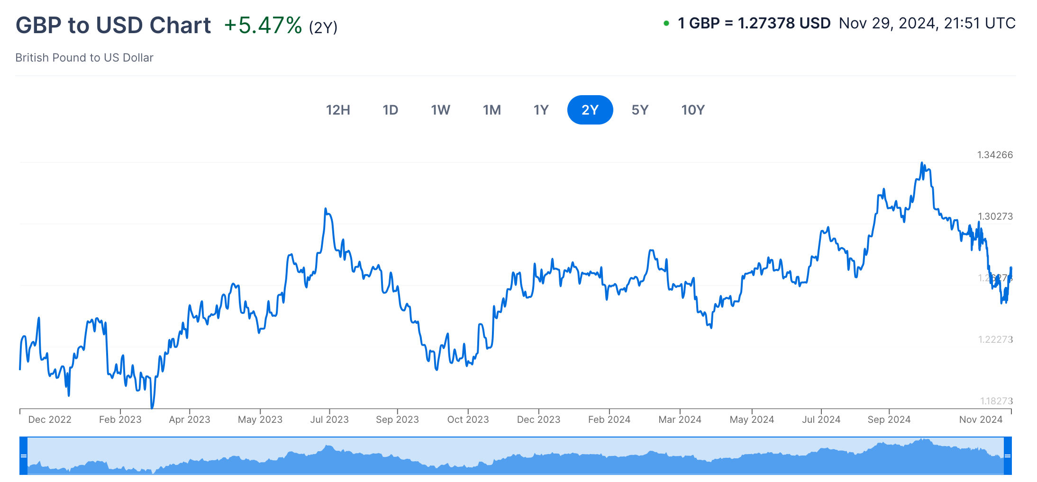Switch to the 1D range
1037x482 pixels.
tap(390, 110)
